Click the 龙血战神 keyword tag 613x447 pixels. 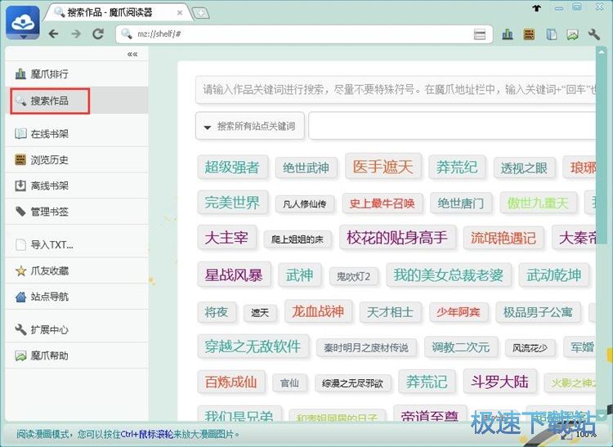coord(318,311)
